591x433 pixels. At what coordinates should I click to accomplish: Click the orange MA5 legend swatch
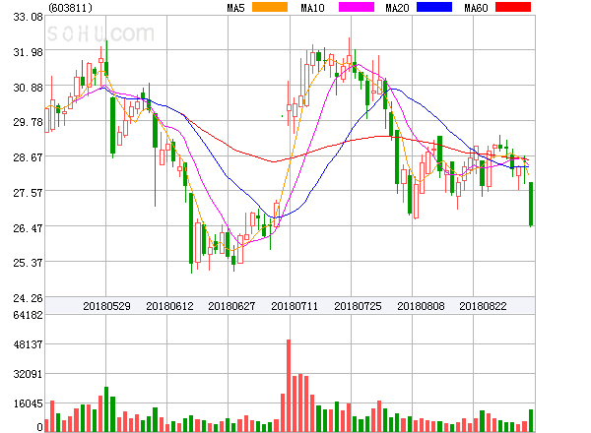[x=270, y=7]
